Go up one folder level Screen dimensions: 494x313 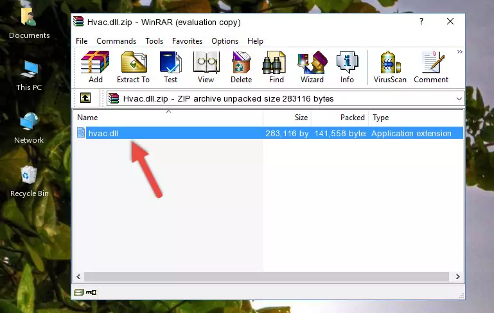(x=85, y=98)
